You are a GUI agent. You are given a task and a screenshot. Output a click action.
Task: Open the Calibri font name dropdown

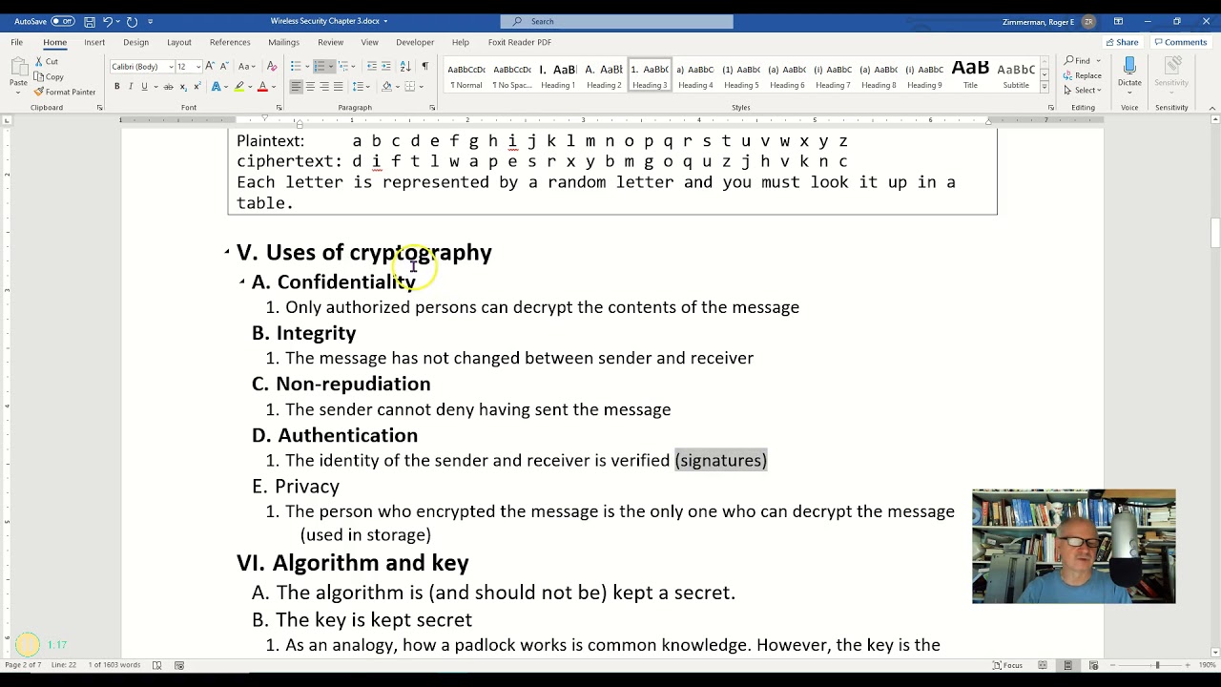[171, 67]
